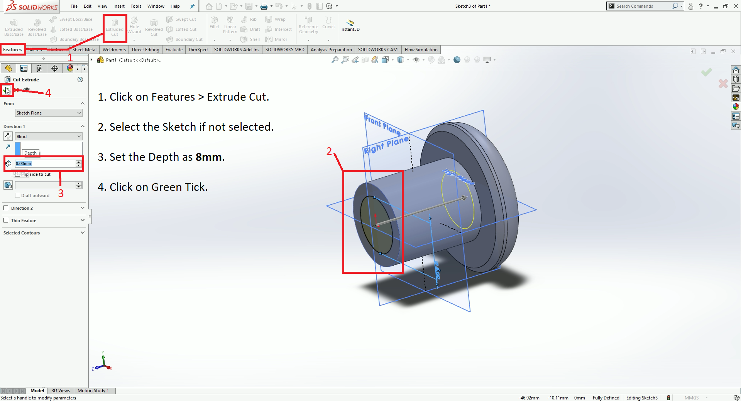The image size is (741, 401).
Task: Click the Previous View icon
Action: click(x=355, y=60)
